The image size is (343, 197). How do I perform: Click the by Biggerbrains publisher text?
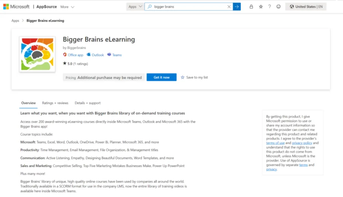[74, 48]
